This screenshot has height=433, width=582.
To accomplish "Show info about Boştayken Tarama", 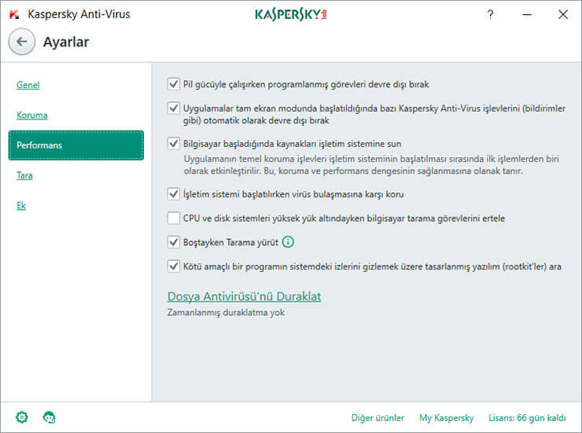I will tap(288, 242).
